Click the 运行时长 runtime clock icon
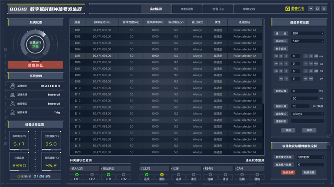This screenshot has width=334, height=187. (19, 176)
